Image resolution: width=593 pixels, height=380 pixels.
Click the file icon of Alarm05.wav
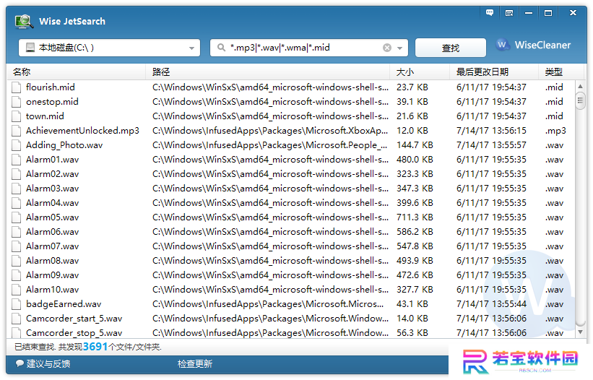[16, 217]
